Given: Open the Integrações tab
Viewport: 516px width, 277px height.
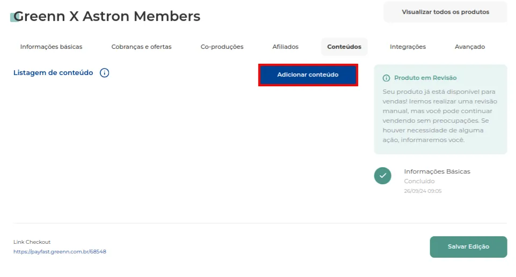Looking at the screenshot, I should pyautogui.click(x=408, y=47).
